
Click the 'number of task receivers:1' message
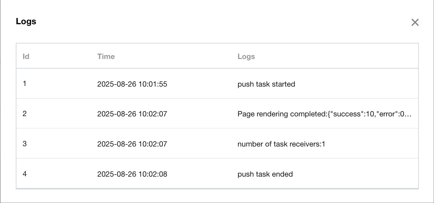[281, 144]
